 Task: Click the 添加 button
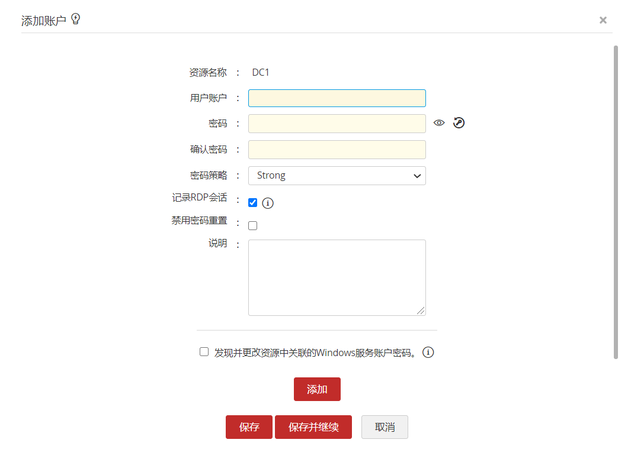click(317, 389)
